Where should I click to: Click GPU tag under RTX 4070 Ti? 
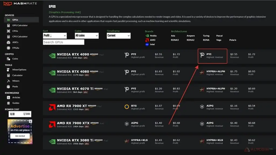85,92
